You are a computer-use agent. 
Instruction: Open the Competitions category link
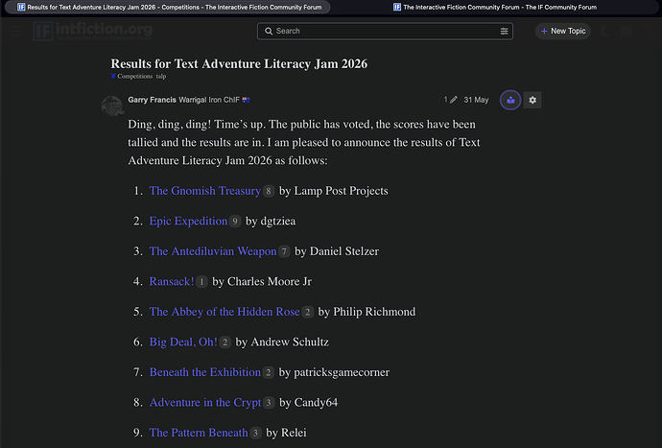coord(134,76)
